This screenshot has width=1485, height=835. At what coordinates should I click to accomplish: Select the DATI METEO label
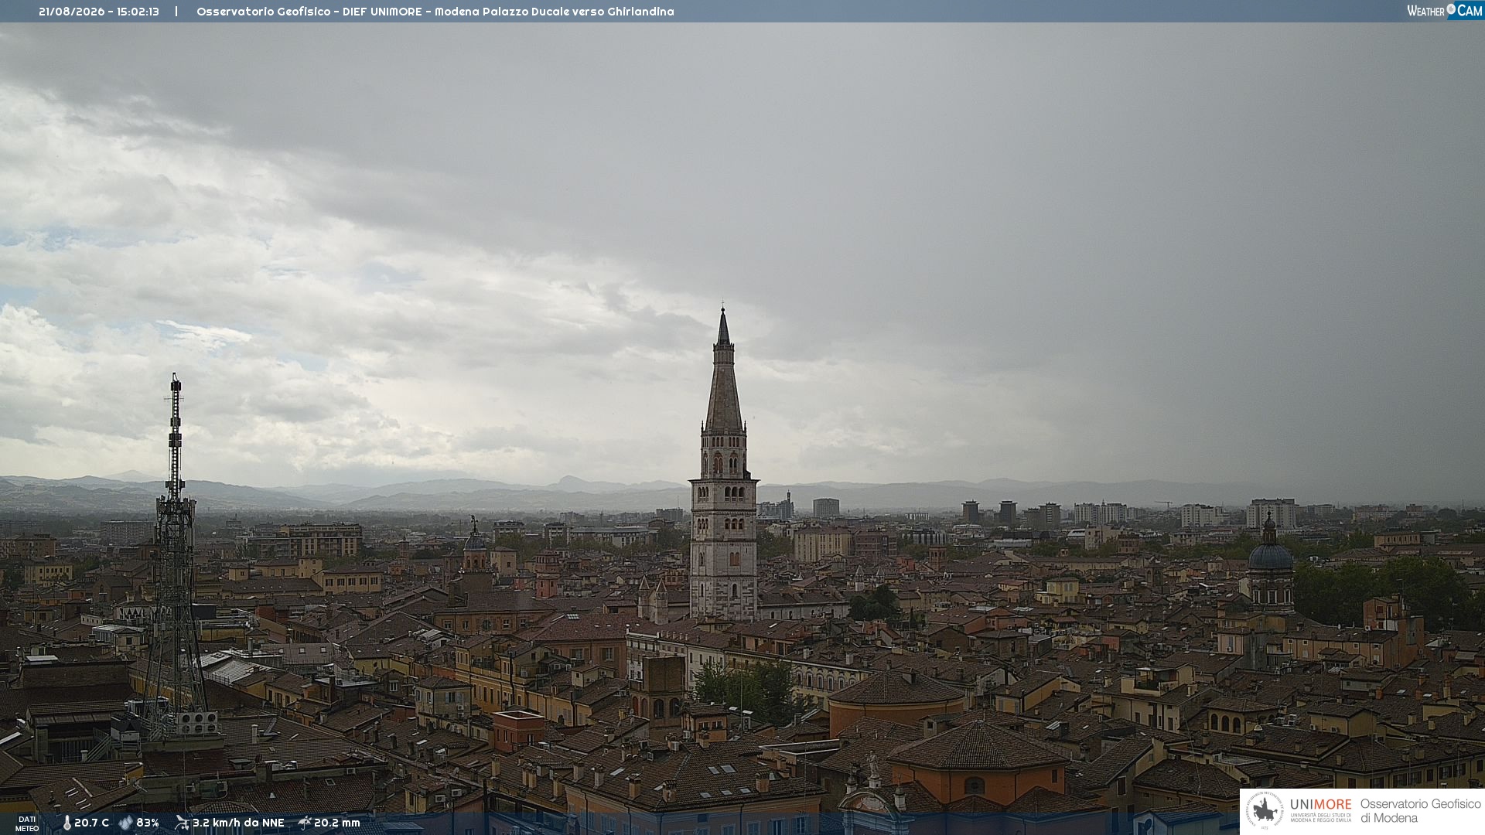coord(27,823)
